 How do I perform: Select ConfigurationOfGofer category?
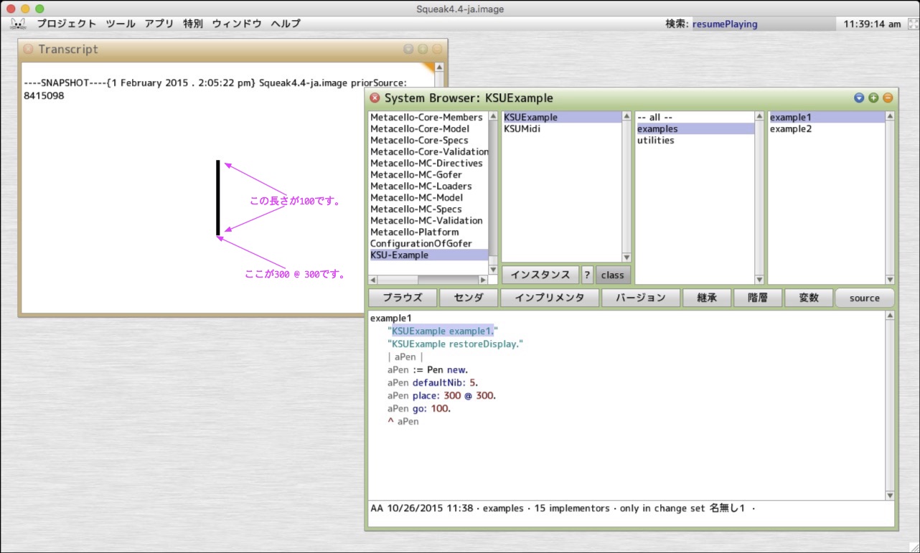(x=428, y=244)
